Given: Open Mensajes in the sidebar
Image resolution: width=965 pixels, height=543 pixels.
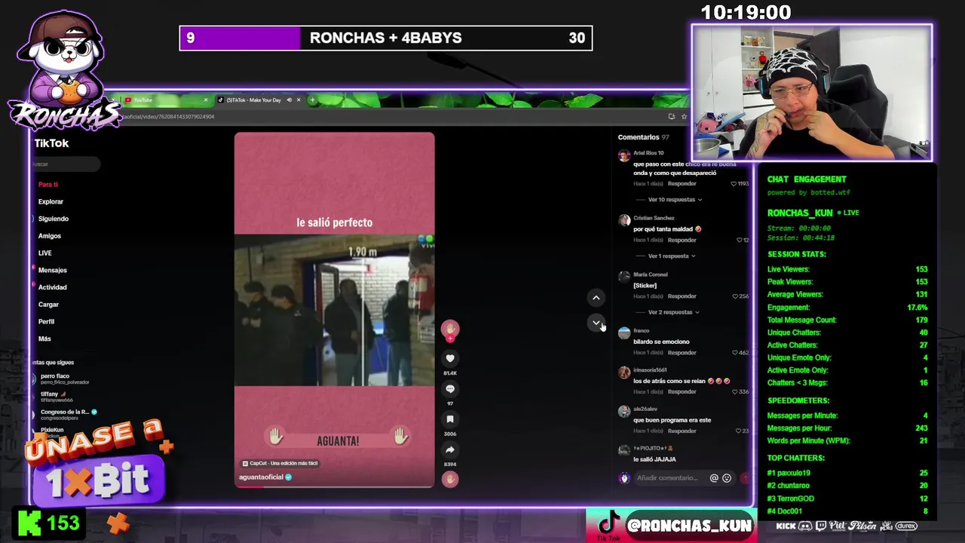Looking at the screenshot, I should [53, 270].
